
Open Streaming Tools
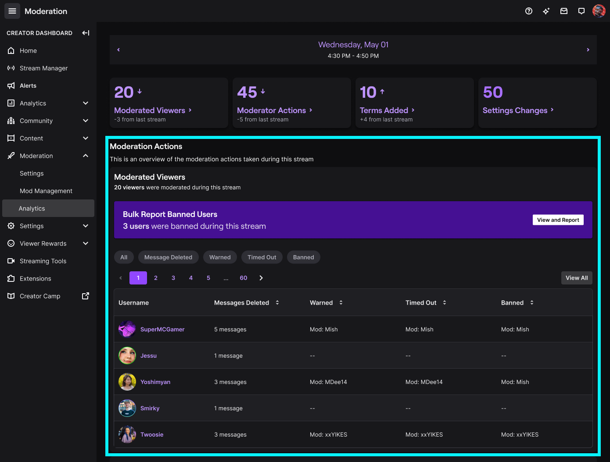point(43,261)
